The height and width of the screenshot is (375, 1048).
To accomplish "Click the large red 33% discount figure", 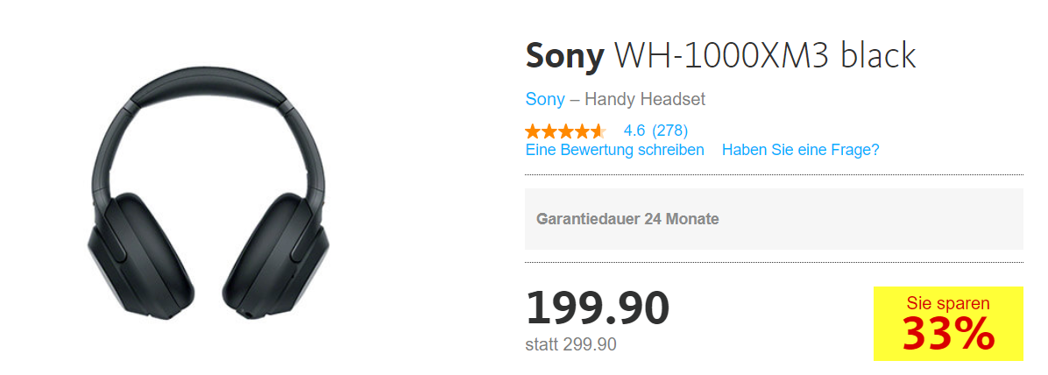I will tap(948, 333).
